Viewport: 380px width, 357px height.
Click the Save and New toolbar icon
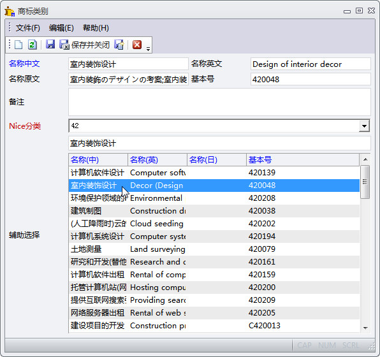click(x=119, y=45)
